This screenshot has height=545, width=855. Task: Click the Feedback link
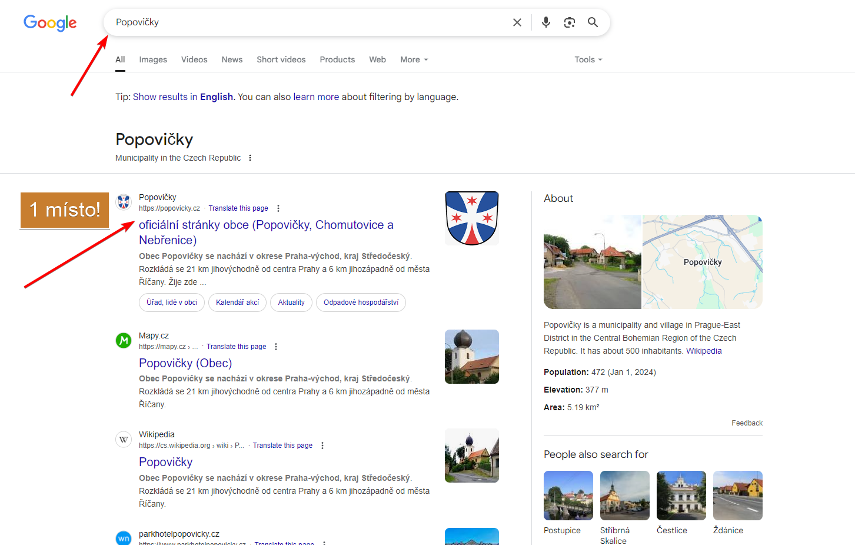tap(747, 423)
